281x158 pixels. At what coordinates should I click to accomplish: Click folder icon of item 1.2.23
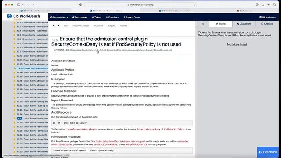pyautogui.click(x=14, y=110)
